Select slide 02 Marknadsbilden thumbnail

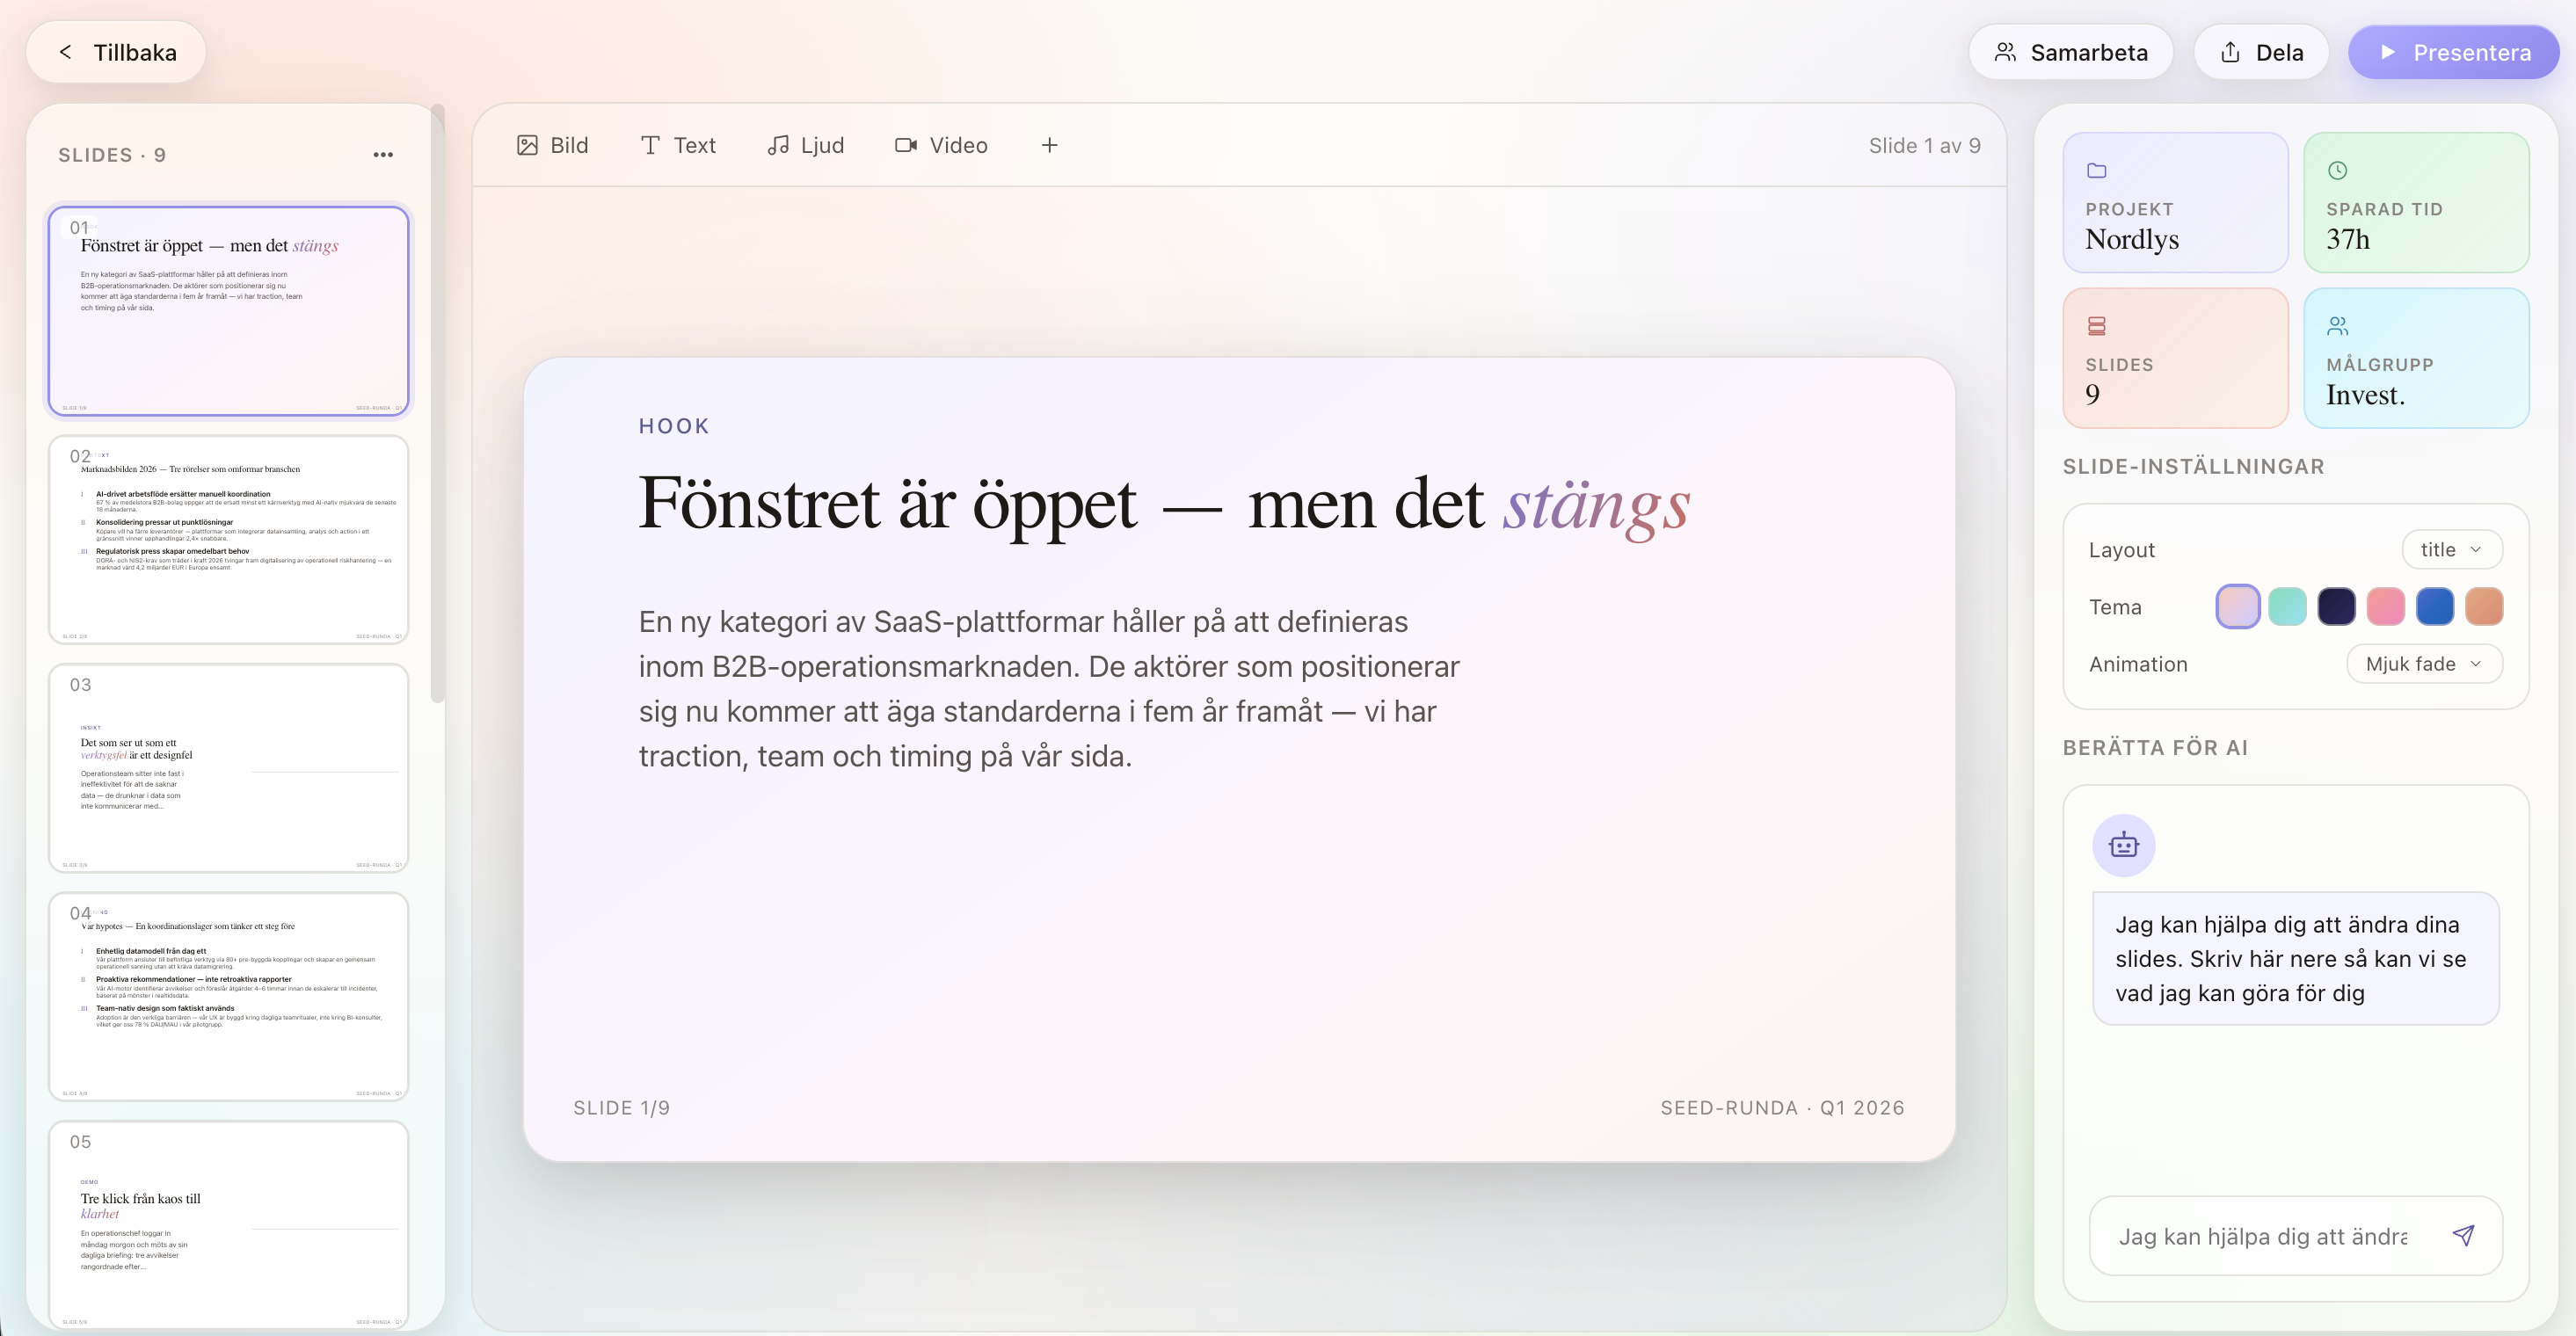(x=229, y=539)
